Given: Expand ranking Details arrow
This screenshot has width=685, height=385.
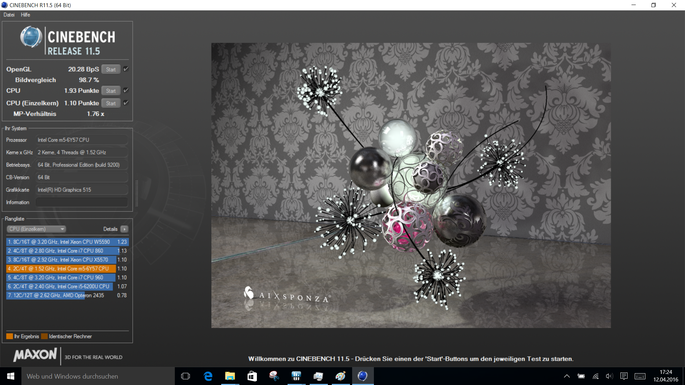Looking at the screenshot, I should point(124,229).
